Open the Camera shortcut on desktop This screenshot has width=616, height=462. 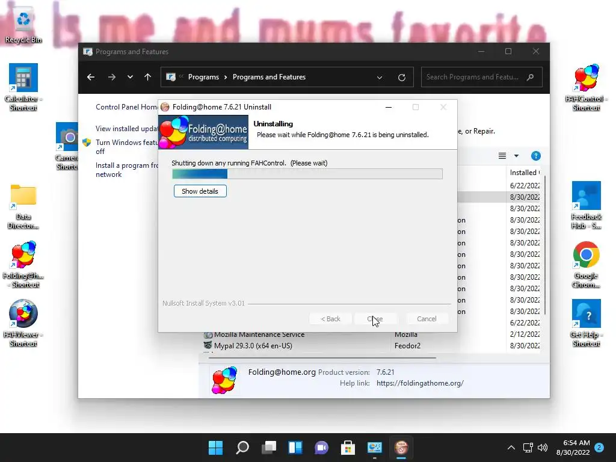tap(67, 146)
